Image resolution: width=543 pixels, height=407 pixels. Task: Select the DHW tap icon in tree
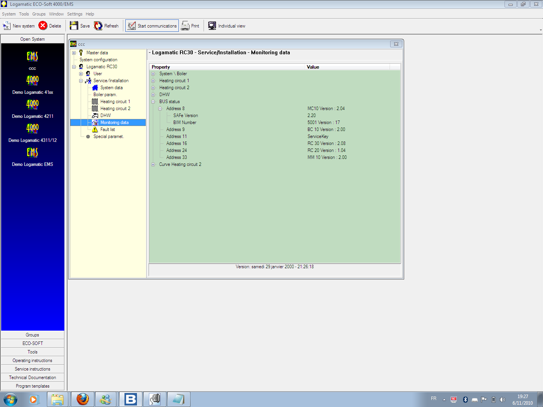click(95, 116)
